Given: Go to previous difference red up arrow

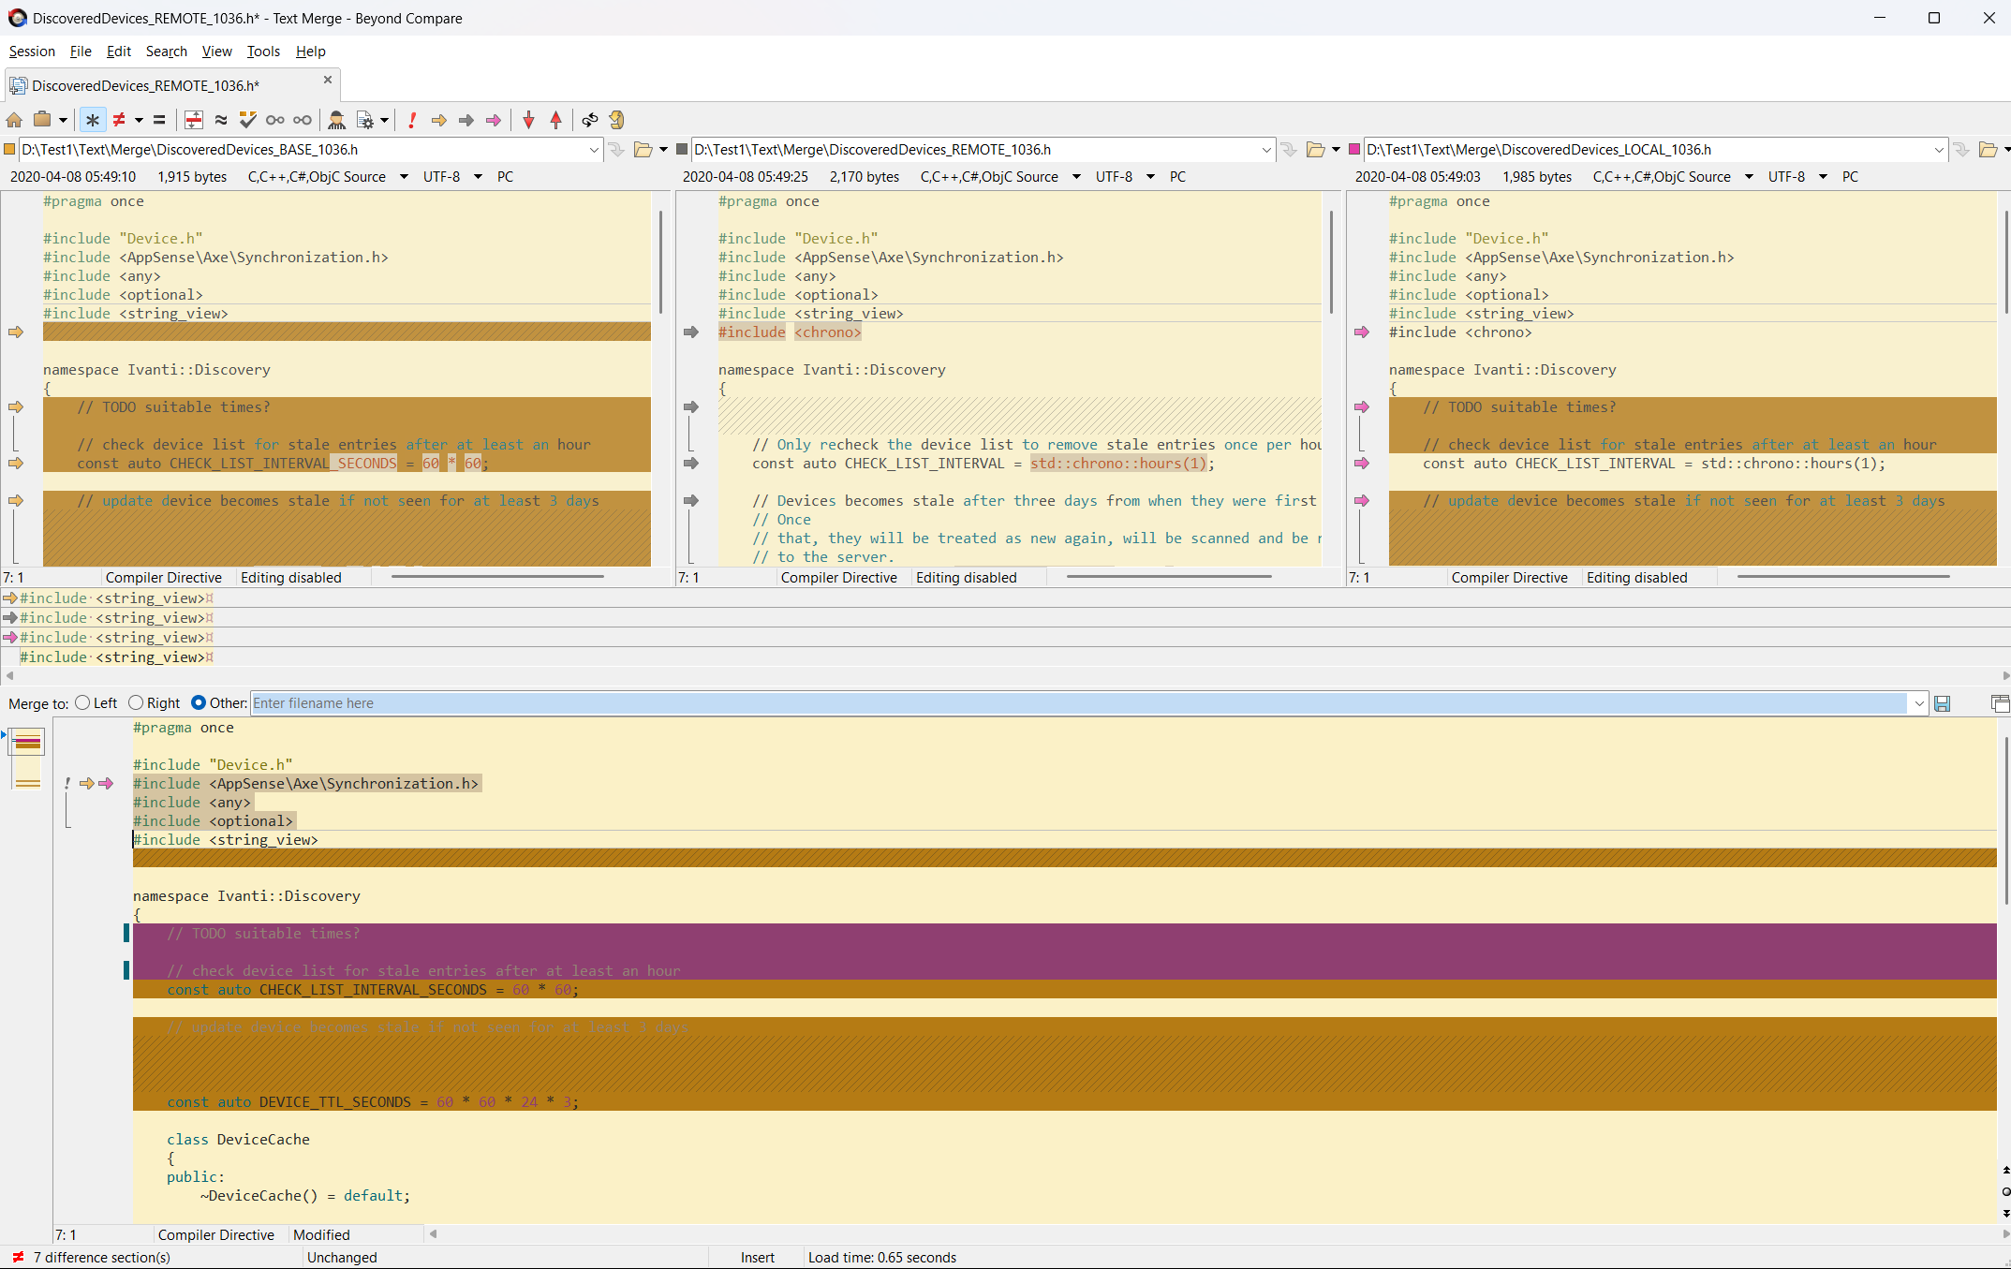Looking at the screenshot, I should 556,120.
